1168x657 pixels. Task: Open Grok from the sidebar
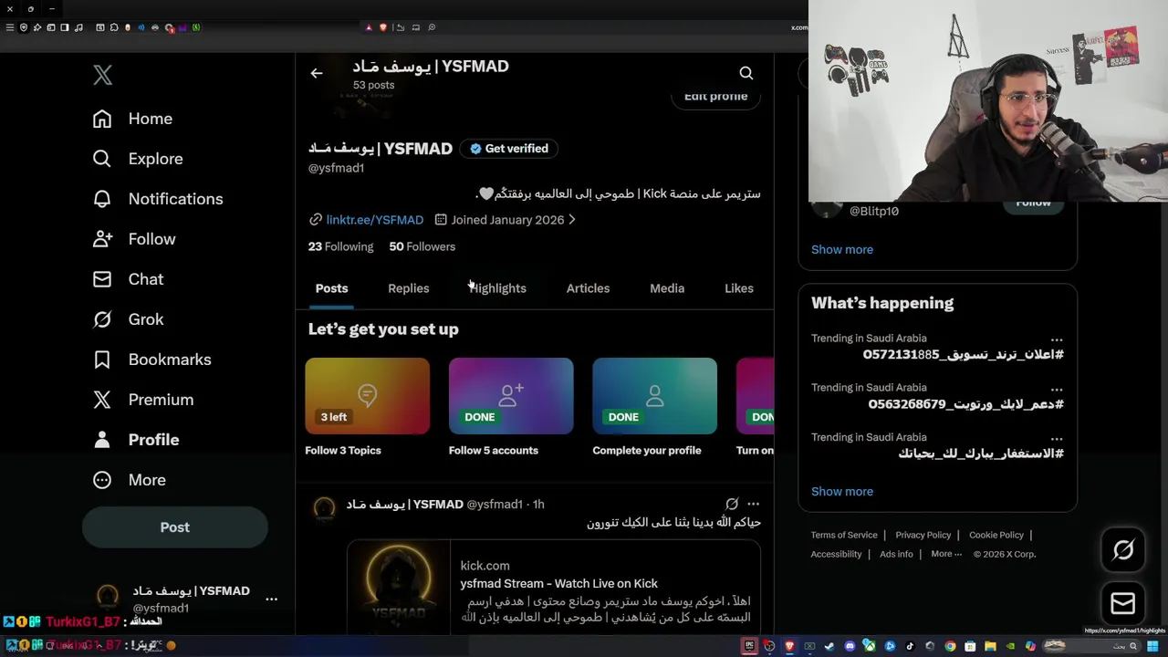[128, 319]
